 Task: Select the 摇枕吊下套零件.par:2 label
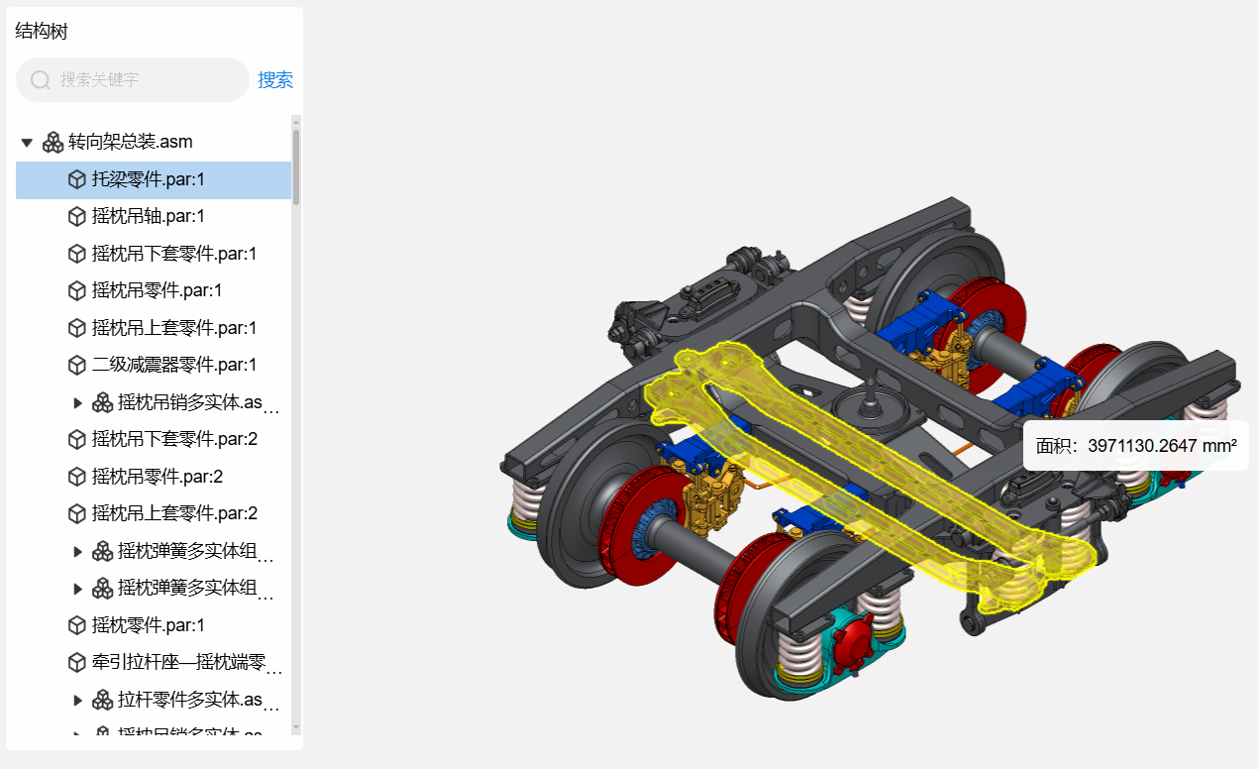[174, 439]
